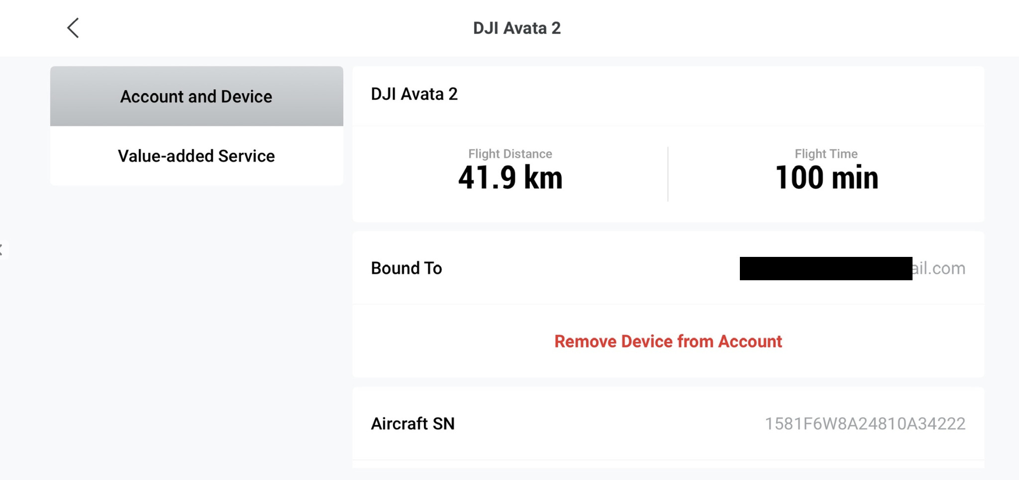Click the aircraft serial number 1581F6W8A24810A34222
The image size is (1019, 480).
(865, 424)
